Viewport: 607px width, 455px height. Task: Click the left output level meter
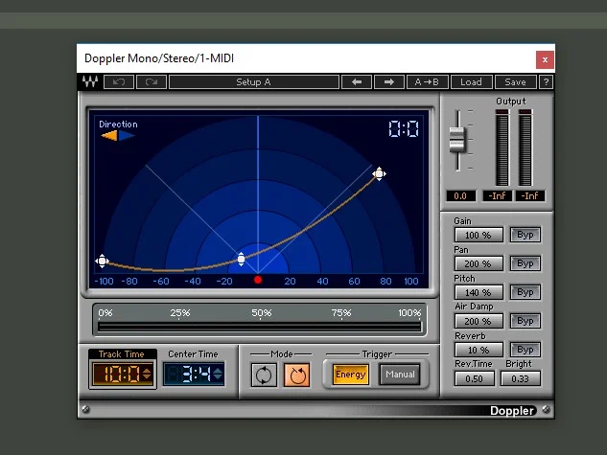[x=502, y=148]
